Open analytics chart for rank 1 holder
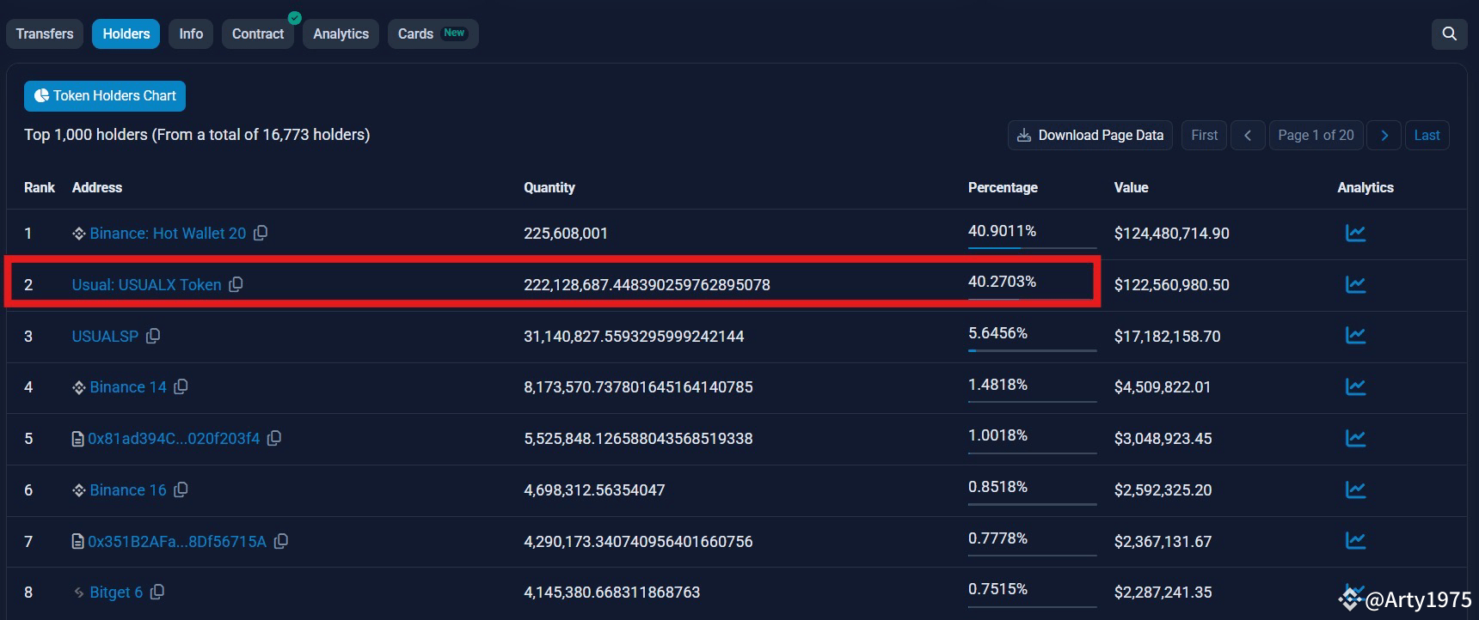The width and height of the screenshot is (1479, 620). pos(1355,233)
